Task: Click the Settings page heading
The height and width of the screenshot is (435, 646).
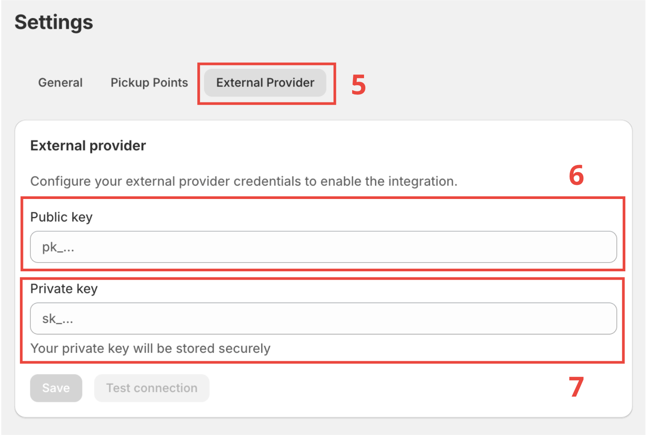Action: coord(54,22)
